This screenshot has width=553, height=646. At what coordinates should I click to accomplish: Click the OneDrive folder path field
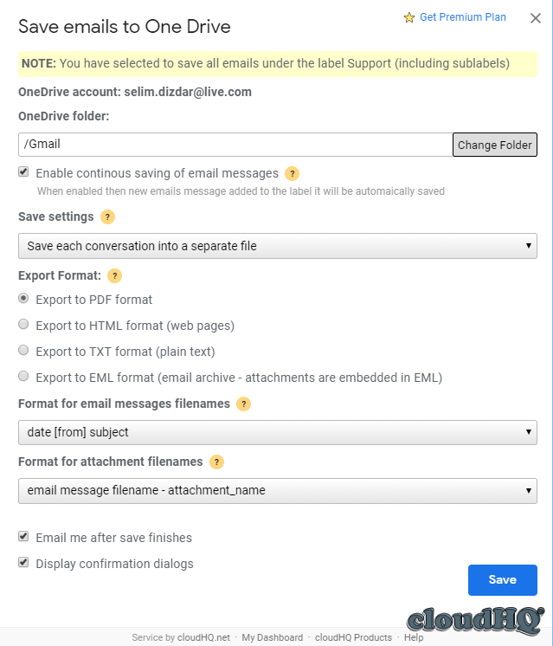[235, 145]
